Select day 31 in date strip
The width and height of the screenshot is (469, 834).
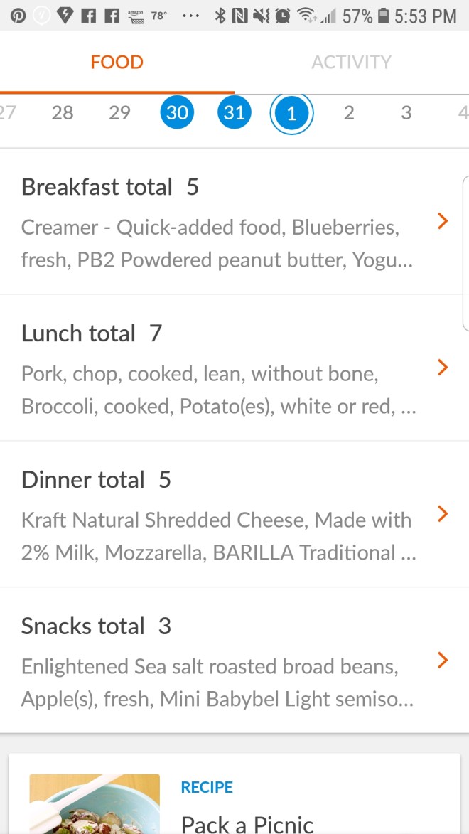click(234, 112)
